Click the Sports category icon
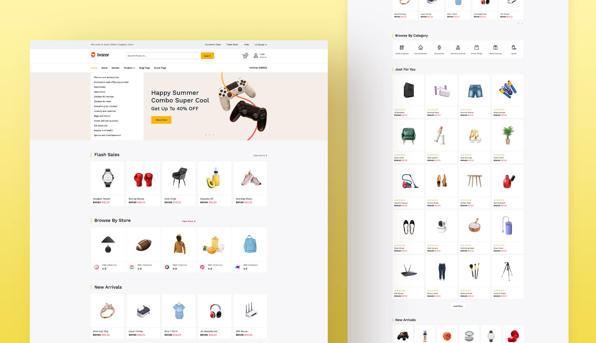Image resolution: width=596 pixels, height=343 pixels. coord(514,48)
